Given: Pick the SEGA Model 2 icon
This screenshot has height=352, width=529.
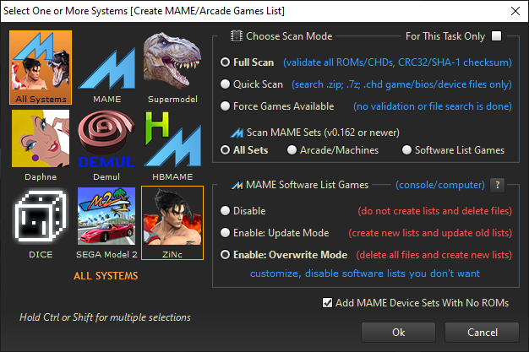Looking at the screenshot, I should click(x=106, y=216).
